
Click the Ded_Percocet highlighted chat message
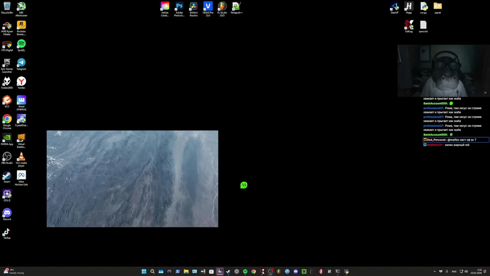click(456, 140)
